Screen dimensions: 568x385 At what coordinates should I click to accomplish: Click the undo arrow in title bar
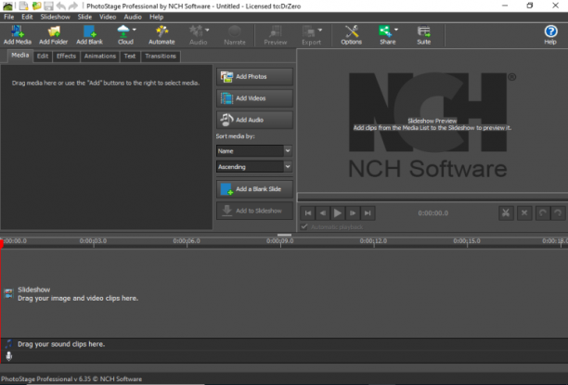click(x=61, y=6)
